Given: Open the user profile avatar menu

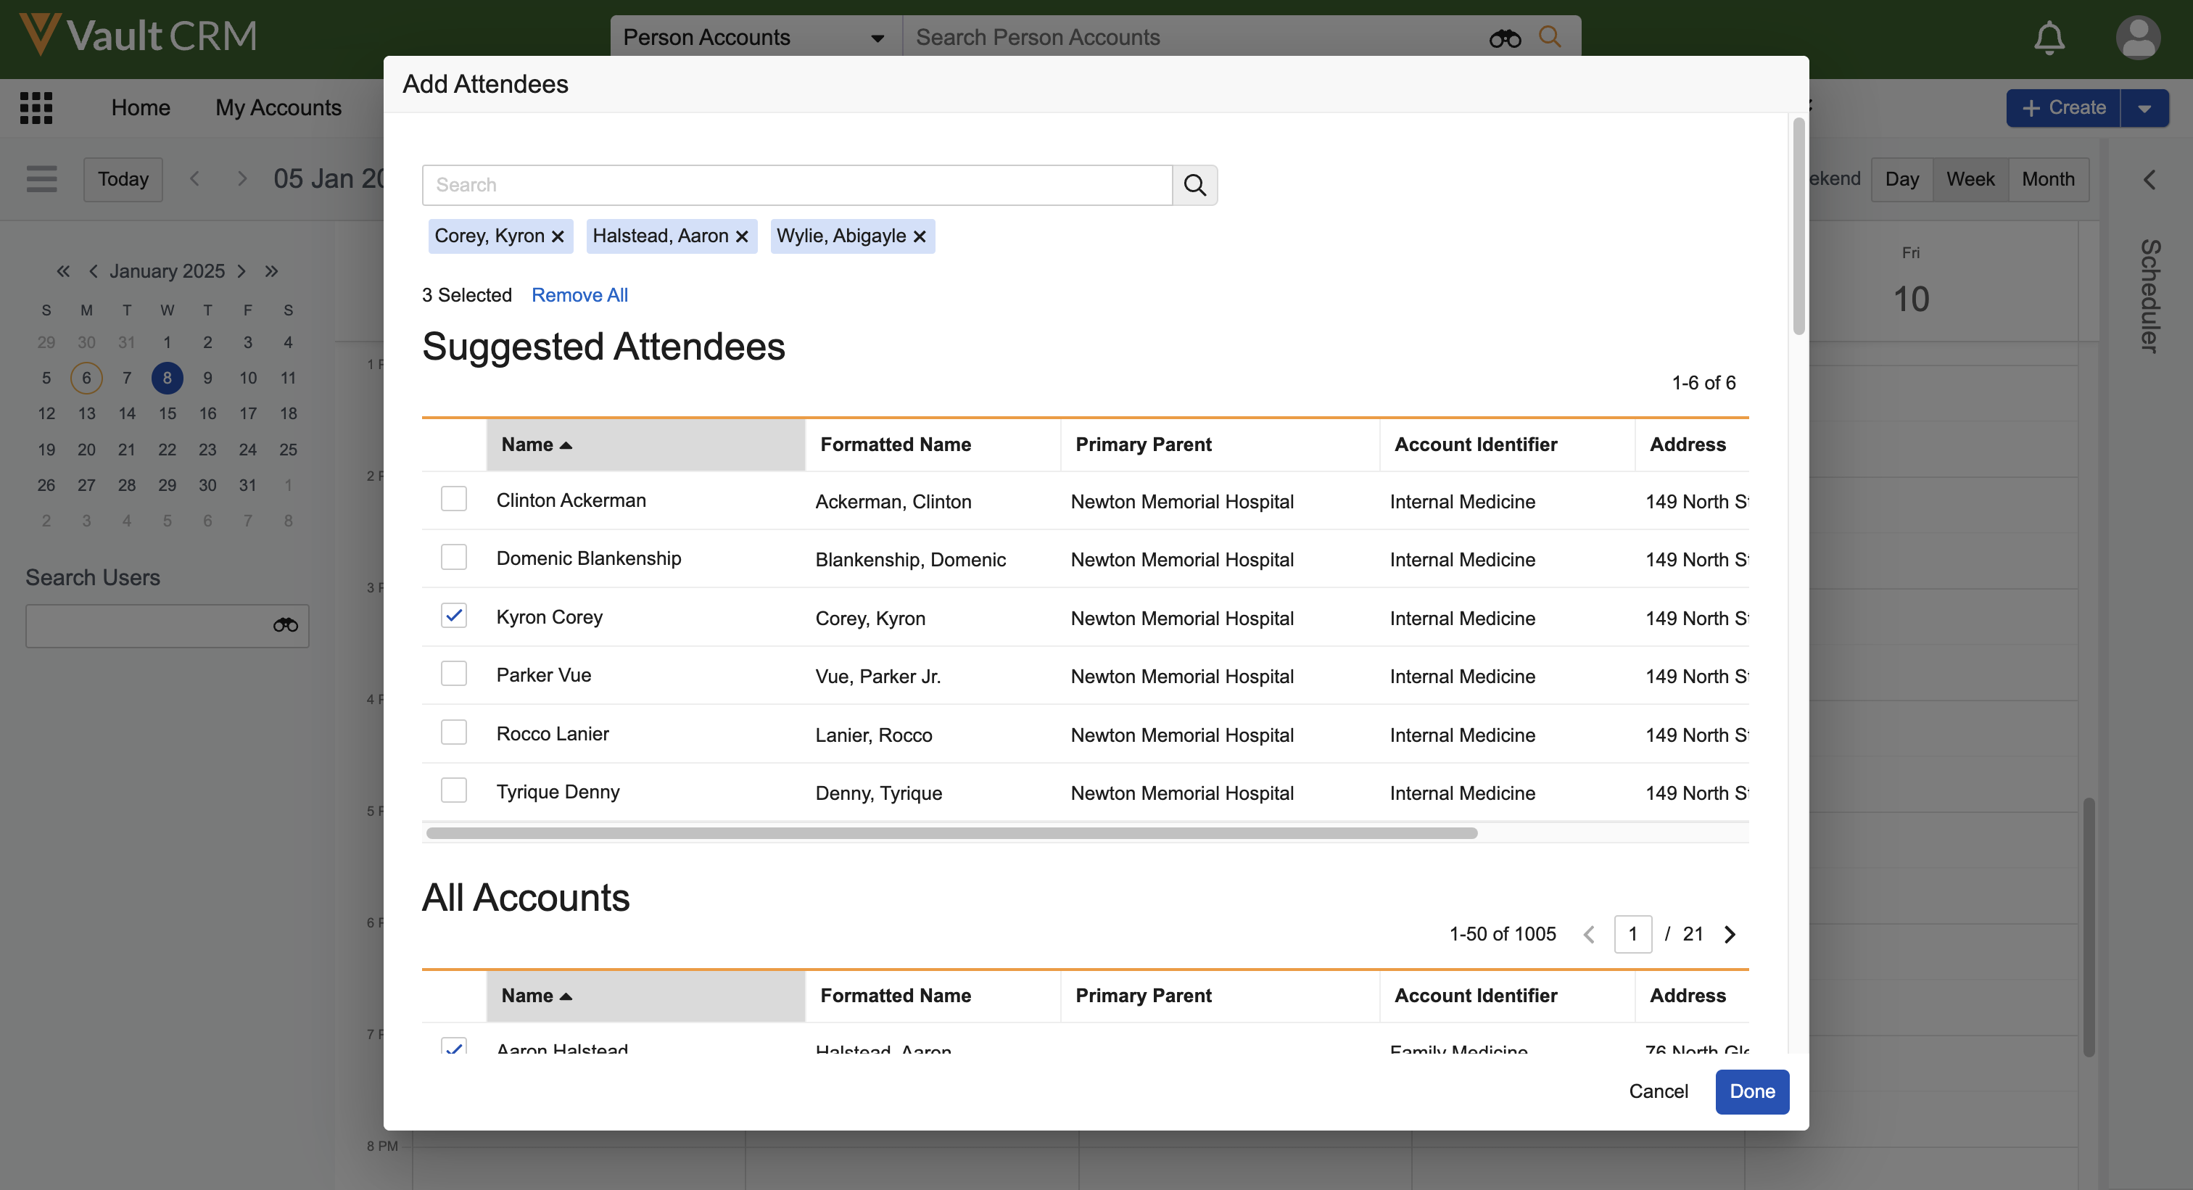Looking at the screenshot, I should [x=2137, y=38].
